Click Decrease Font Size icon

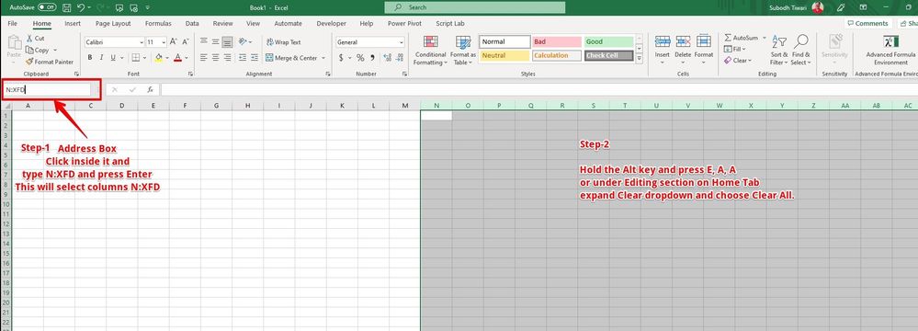186,42
